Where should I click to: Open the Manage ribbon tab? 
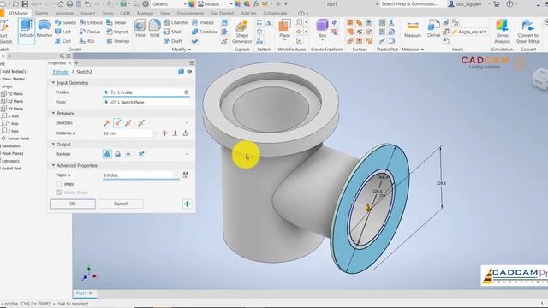(145, 14)
